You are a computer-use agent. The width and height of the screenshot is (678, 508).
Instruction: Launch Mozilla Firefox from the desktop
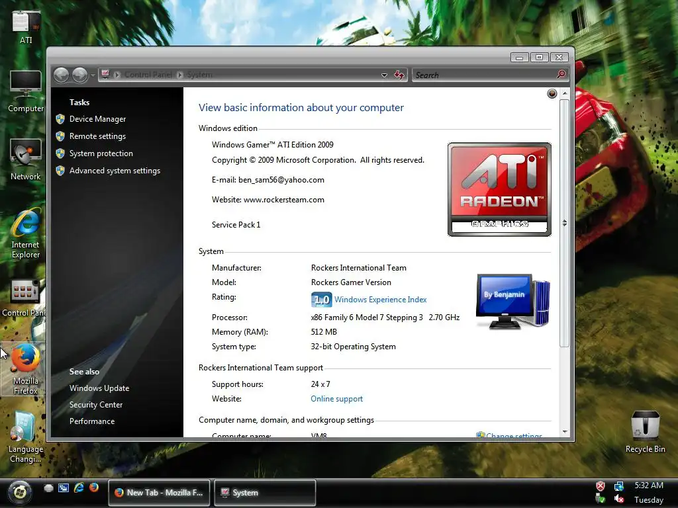[x=26, y=368]
